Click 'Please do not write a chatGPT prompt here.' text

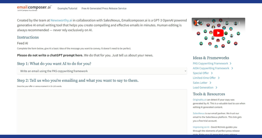(50, 55)
